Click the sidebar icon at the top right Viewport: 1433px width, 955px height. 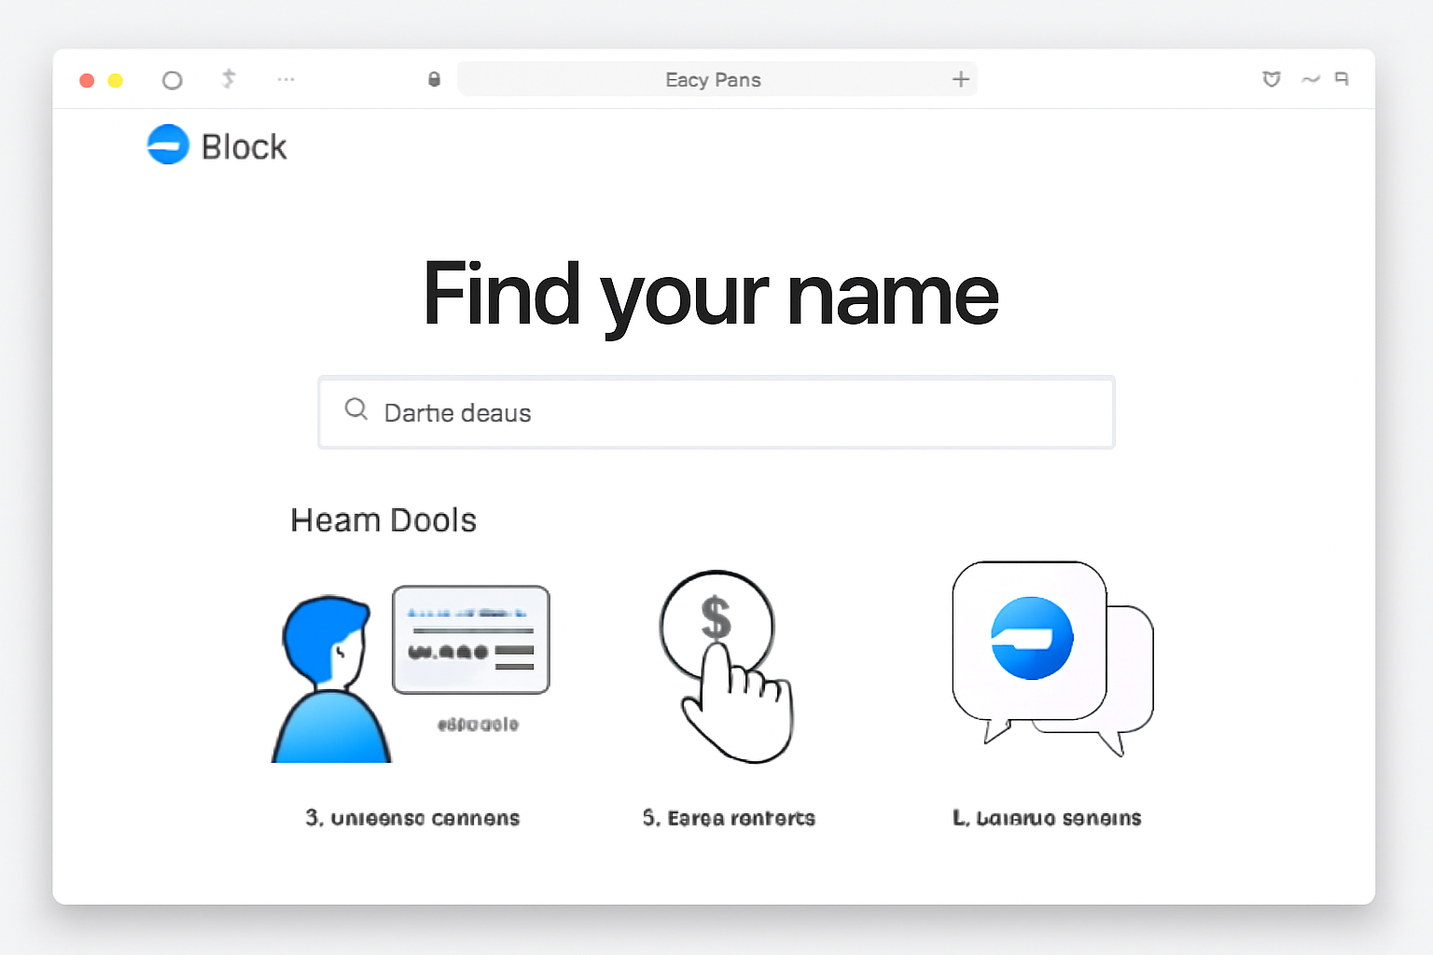1342,79
